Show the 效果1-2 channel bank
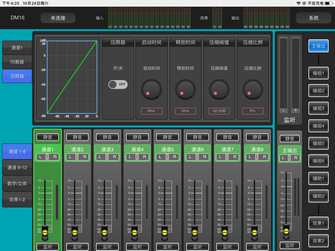 click(17, 199)
